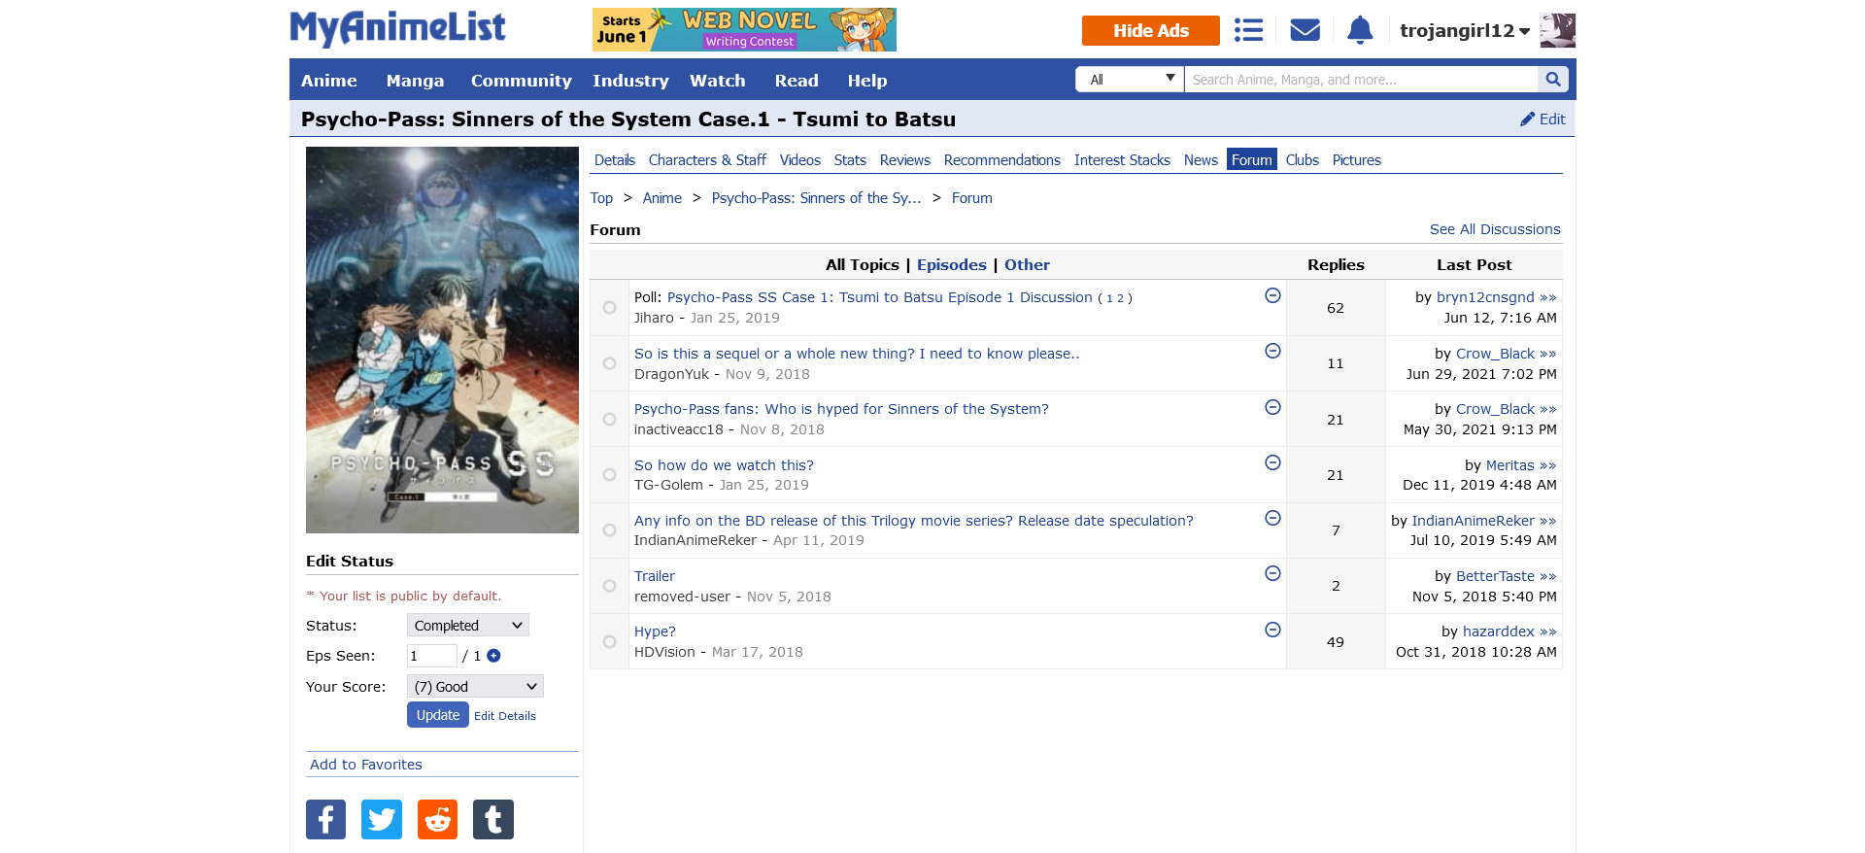Viewport: 1865px width, 853px height.
Task: Filter forum by Episodes
Action: click(x=952, y=265)
